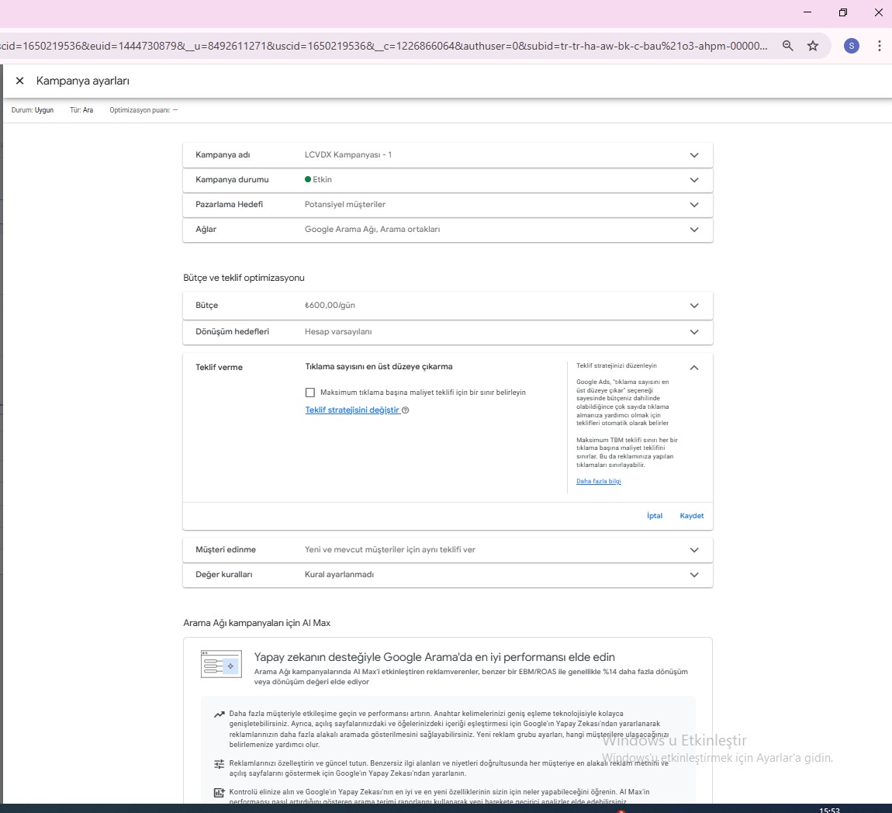Click the AI Max illustration icon
Image resolution: width=892 pixels, height=813 pixels.
click(221, 664)
